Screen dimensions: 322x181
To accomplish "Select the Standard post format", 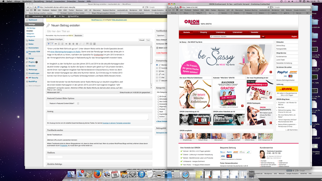I will (157, 65).
